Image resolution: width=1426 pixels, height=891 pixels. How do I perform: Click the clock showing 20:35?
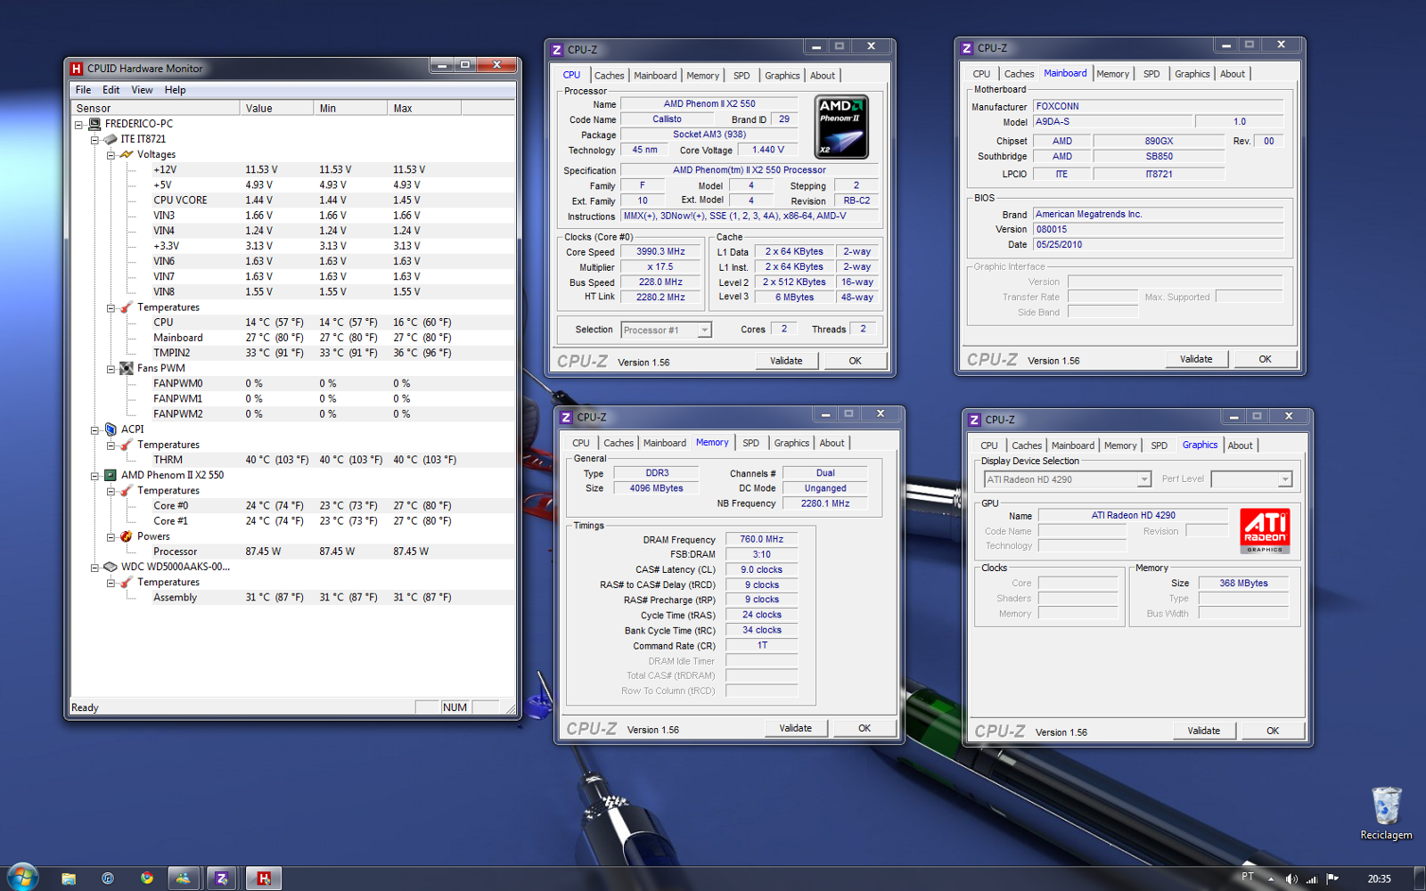(x=1379, y=879)
